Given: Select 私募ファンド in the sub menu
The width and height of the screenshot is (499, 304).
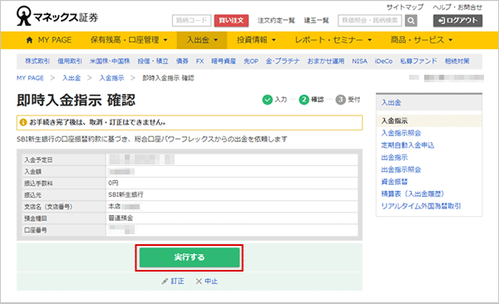Looking at the screenshot, I should tap(418, 61).
